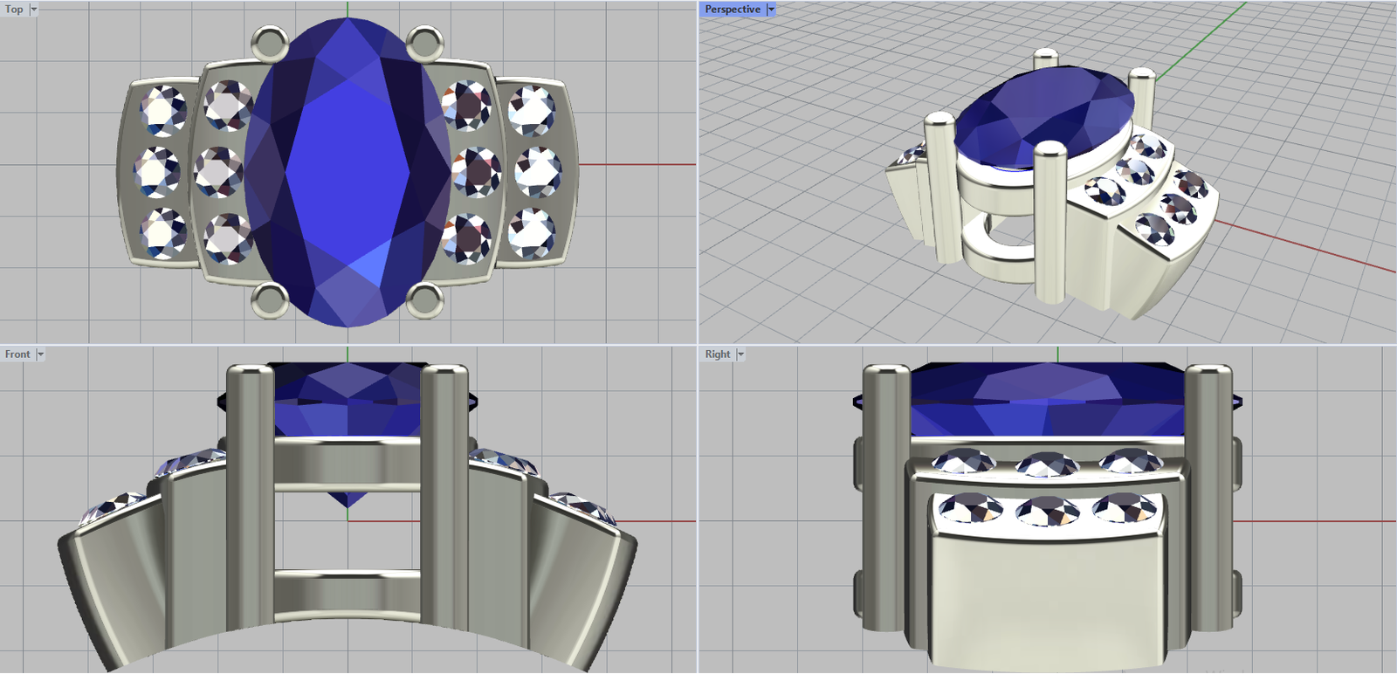Select the blue gemstone in Perspective view
Image resolution: width=1397 pixels, height=674 pixels.
coord(1043,118)
